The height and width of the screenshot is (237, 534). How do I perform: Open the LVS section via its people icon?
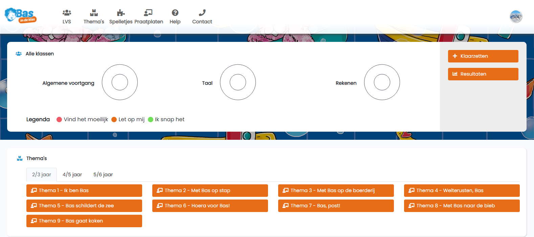pos(67,13)
